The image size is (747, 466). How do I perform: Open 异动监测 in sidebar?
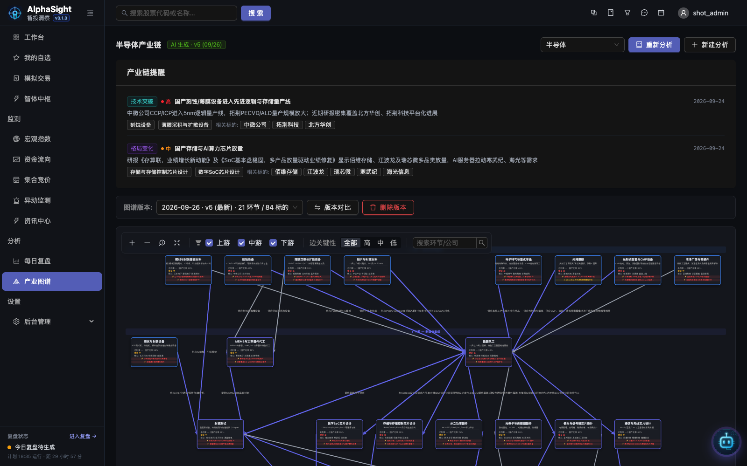(52, 200)
